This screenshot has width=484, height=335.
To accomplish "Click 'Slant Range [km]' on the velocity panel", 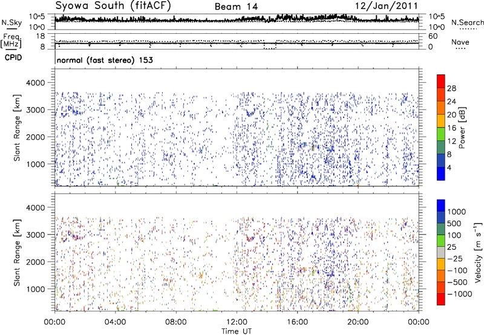I will (x=17, y=253).
